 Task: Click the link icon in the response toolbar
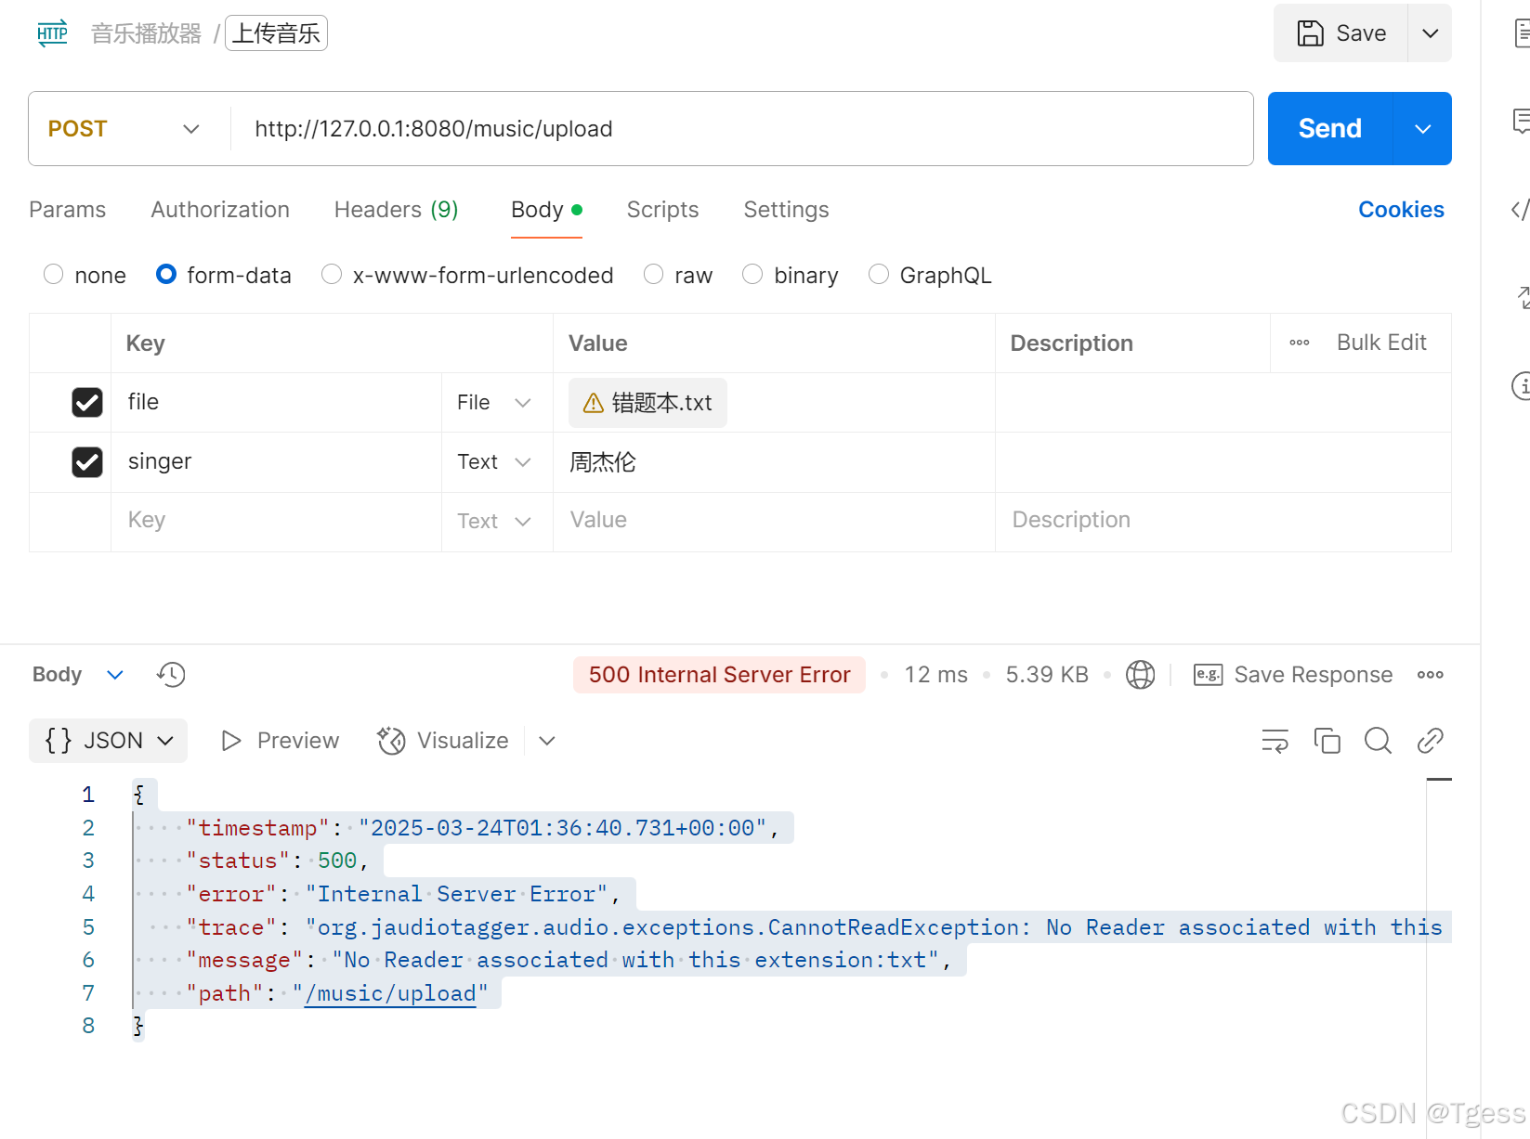[1430, 741]
